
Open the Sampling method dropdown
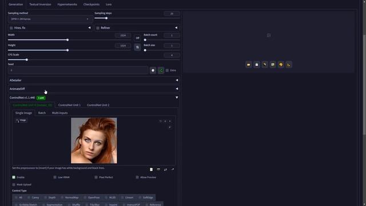point(50,19)
